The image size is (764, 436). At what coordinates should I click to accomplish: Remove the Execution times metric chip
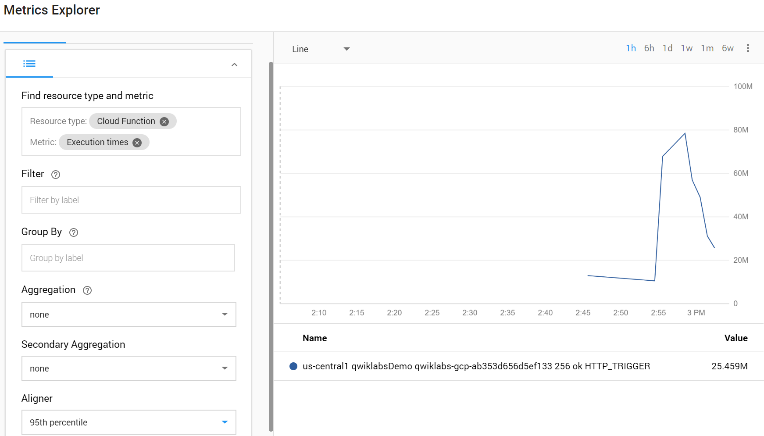(x=136, y=142)
